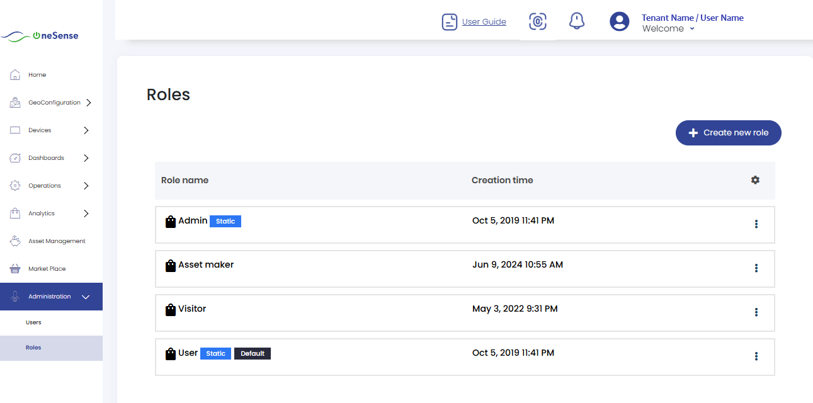Open three-dot menu for User role

[756, 356]
